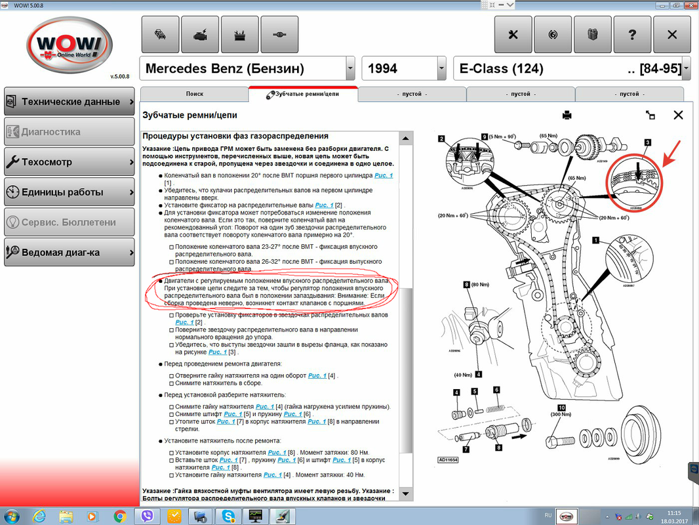
Task: Open the volume icon in system tray
Action: coord(639,517)
